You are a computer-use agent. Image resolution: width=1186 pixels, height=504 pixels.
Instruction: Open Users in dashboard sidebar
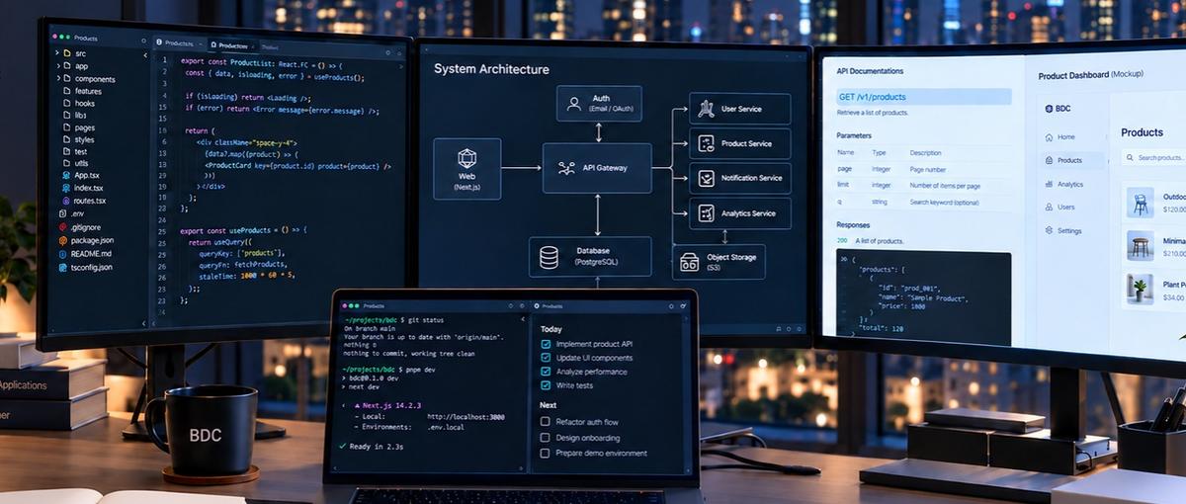[1059, 207]
